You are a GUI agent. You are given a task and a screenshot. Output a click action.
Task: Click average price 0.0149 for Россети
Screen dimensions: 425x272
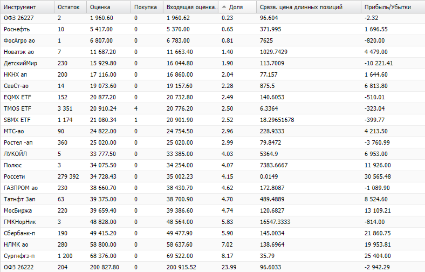point(269,176)
